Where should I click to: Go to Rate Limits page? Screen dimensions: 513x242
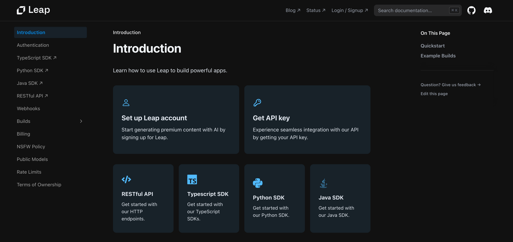pos(29,172)
